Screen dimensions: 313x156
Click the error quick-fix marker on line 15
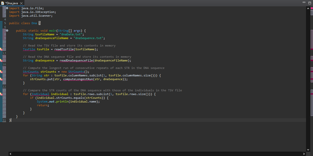coord(1,60)
